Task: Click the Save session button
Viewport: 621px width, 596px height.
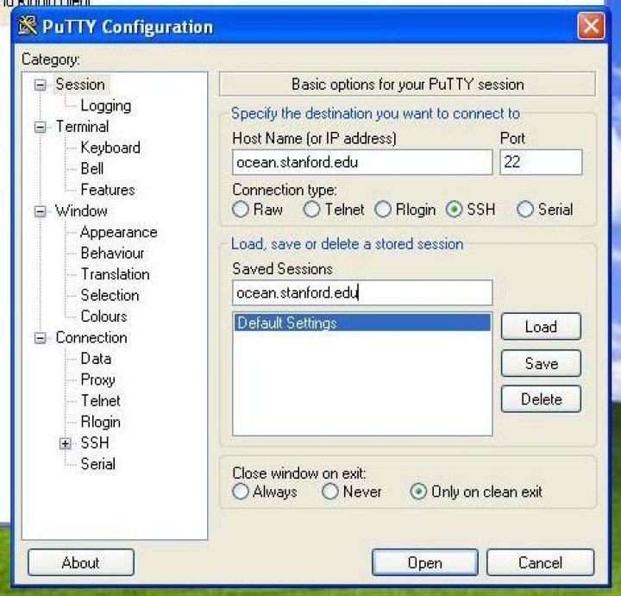Action: pos(541,363)
